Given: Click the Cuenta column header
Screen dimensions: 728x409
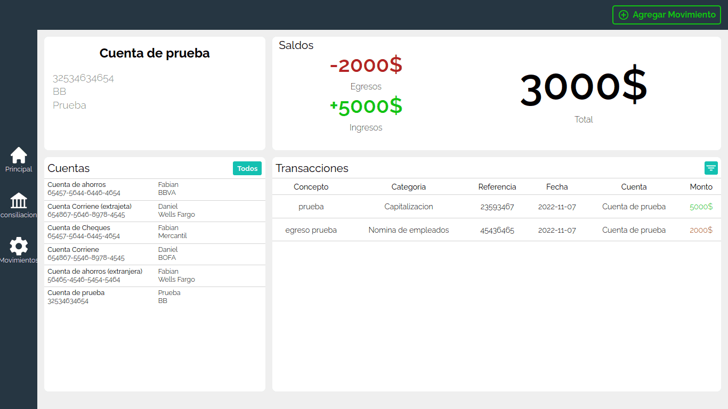Looking at the screenshot, I should point(634,187).
